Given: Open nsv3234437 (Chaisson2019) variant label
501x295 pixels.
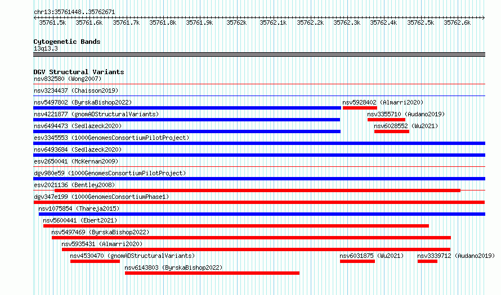Looking at the screenshot, I should tap(76, 90).
